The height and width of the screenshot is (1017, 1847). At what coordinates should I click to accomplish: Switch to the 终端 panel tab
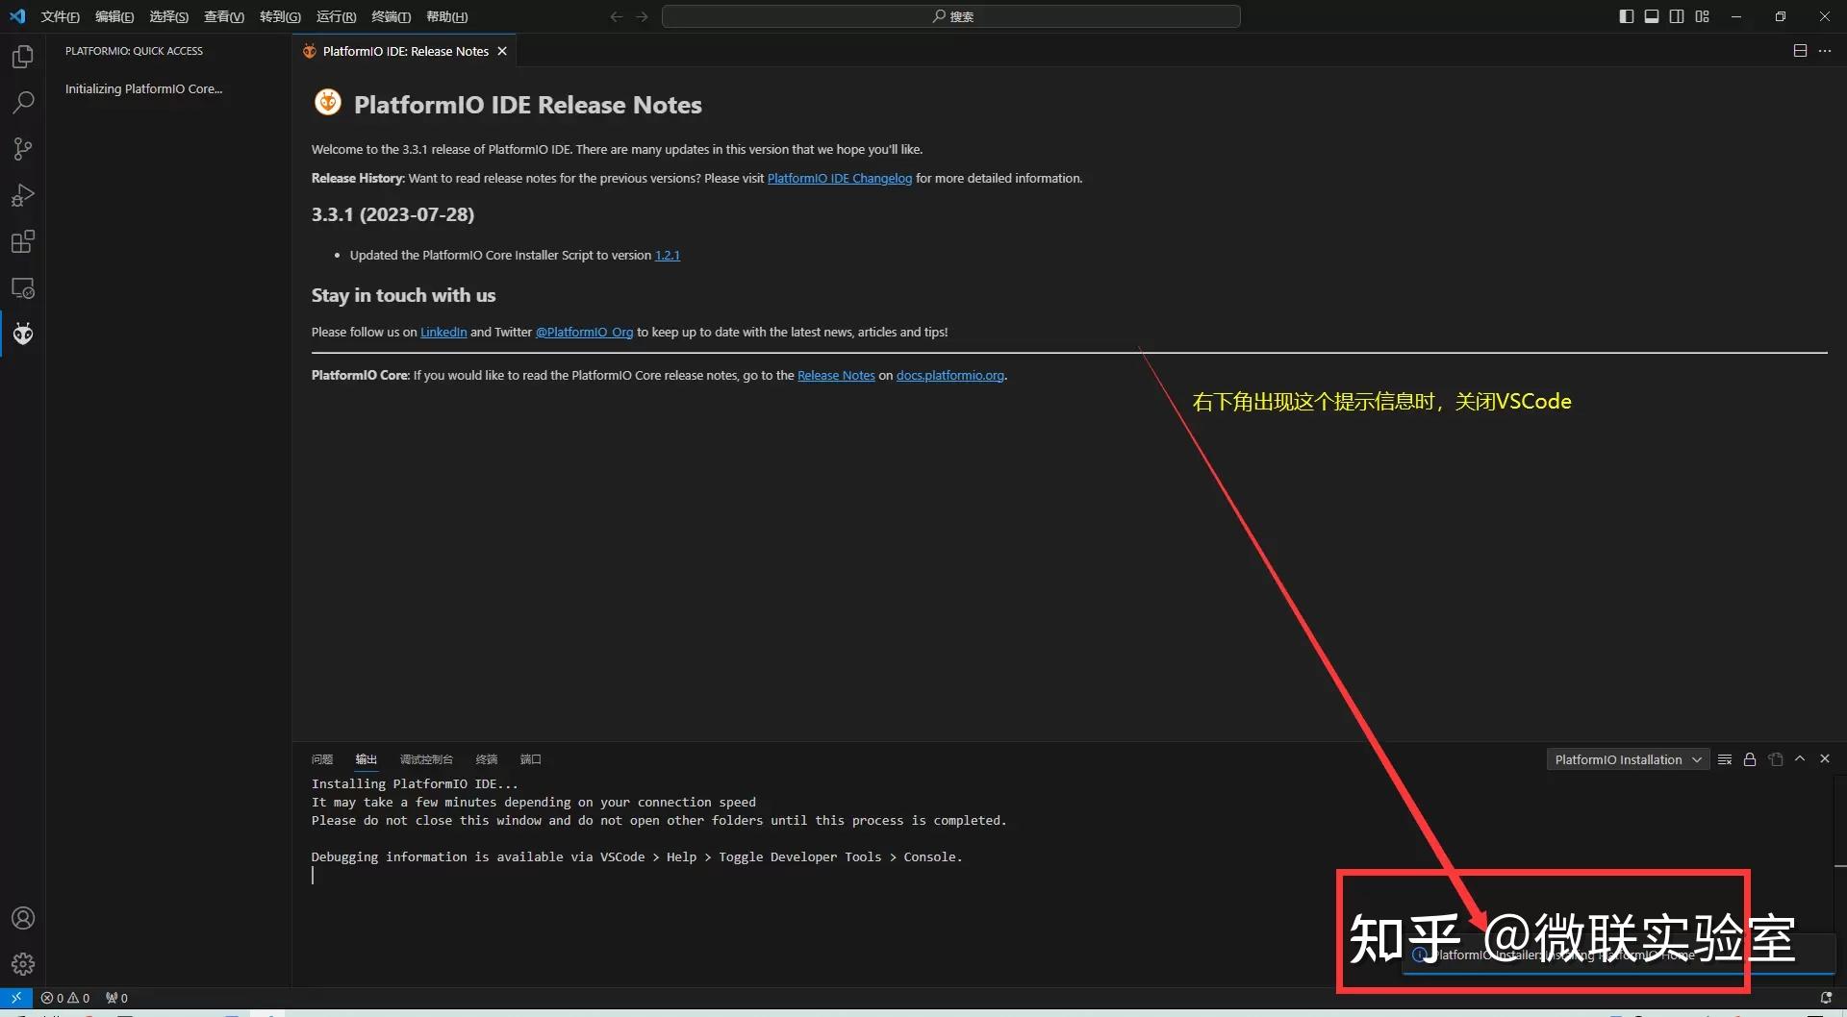pyautogui.click(x=486, y=759)
